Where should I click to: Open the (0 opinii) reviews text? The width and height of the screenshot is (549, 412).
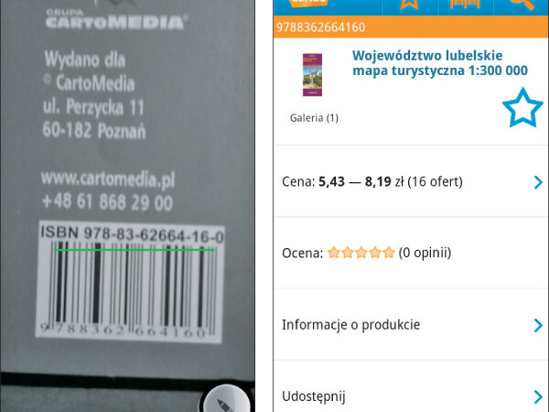click(425, 253)
